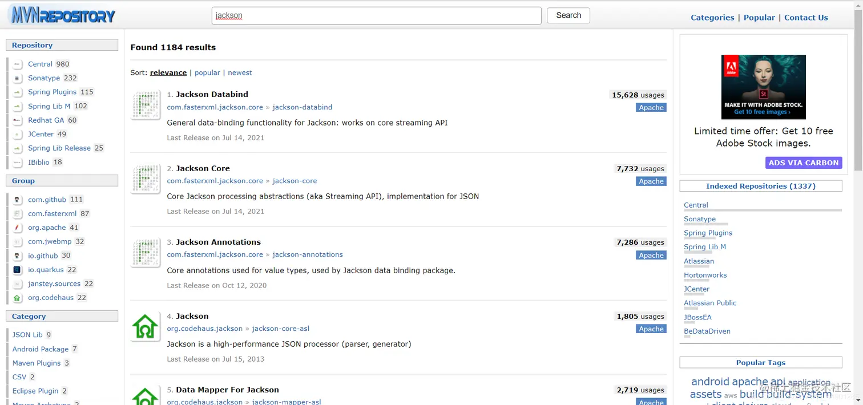863x405 pixels.
Task: Open the build-system popular tag
Action: [799, 394]
